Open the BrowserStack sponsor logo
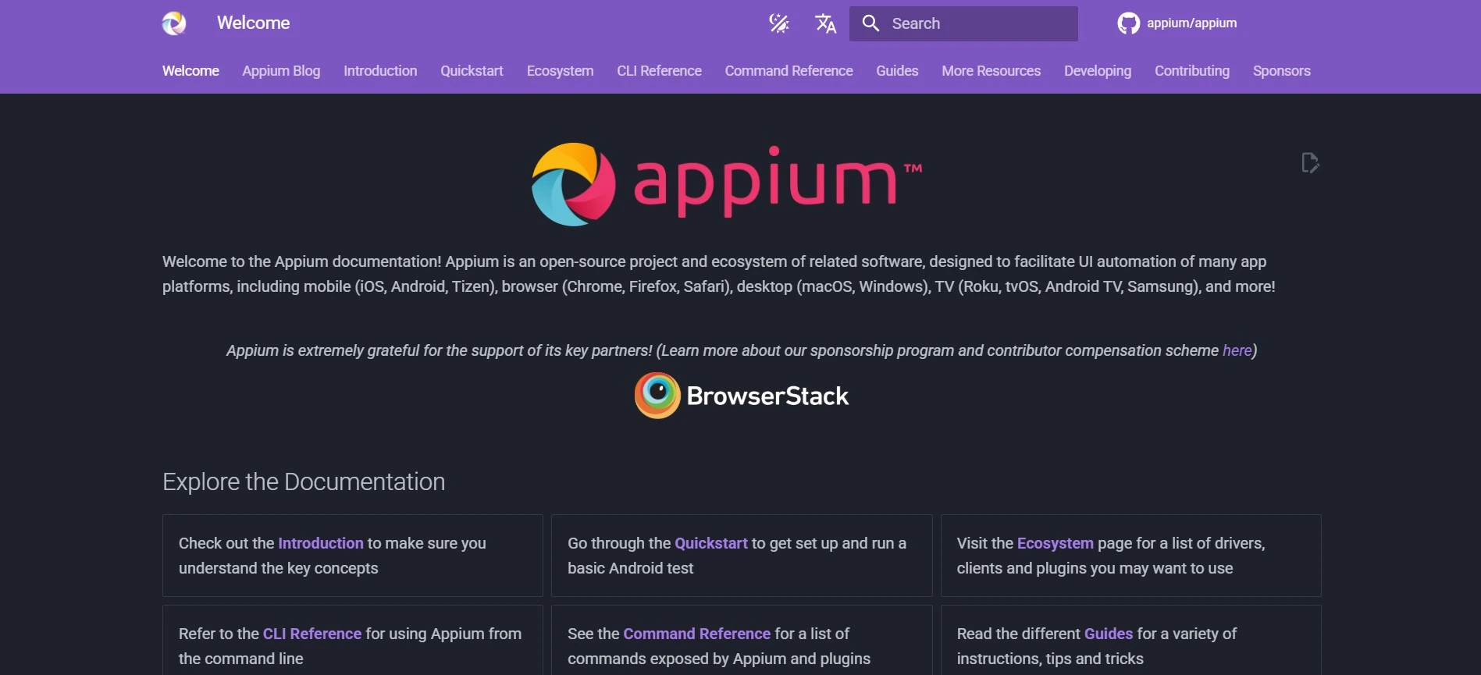The width and height of the screenshot is (1481, 675). 742,396
